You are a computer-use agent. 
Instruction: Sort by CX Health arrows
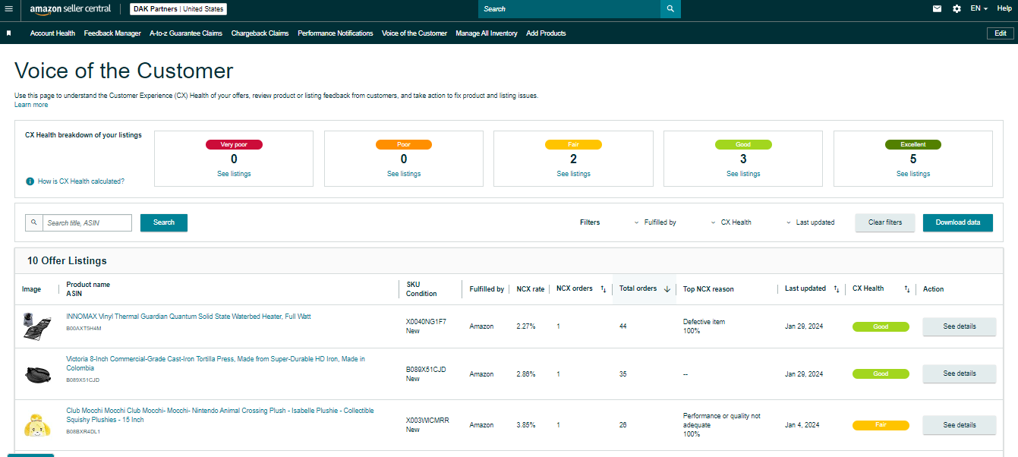point(906,288)
